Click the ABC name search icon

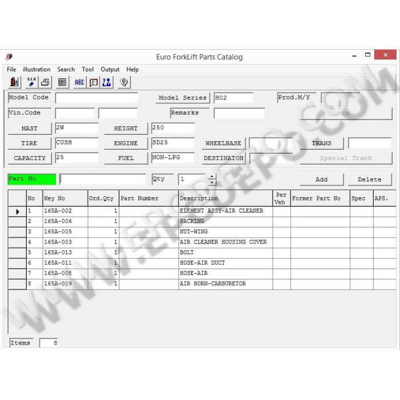point(79,82)
